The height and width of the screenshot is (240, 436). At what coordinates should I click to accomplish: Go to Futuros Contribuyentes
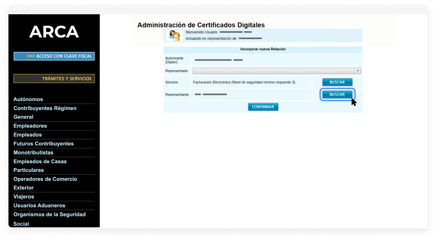click(x=43, y=143)
